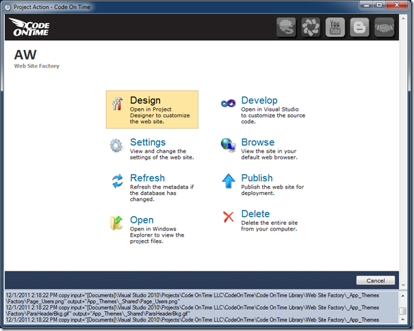
Task: Close the Project Action window
Action: click(x=397, y=5)
